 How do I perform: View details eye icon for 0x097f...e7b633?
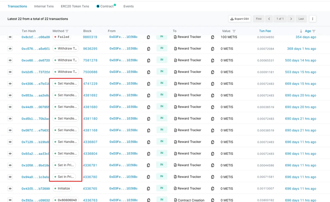10,130
